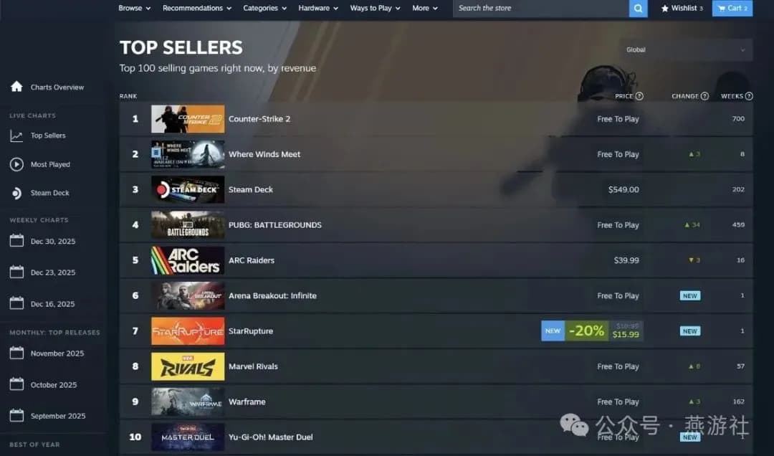
Task: Open the Cart button
Action: (732, 8)
